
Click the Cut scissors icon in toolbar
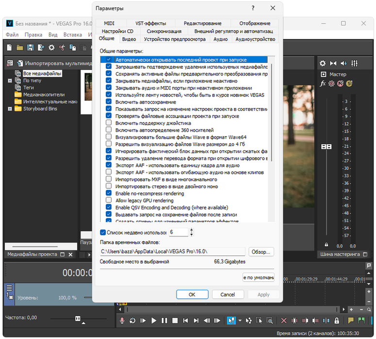point(62,47)
